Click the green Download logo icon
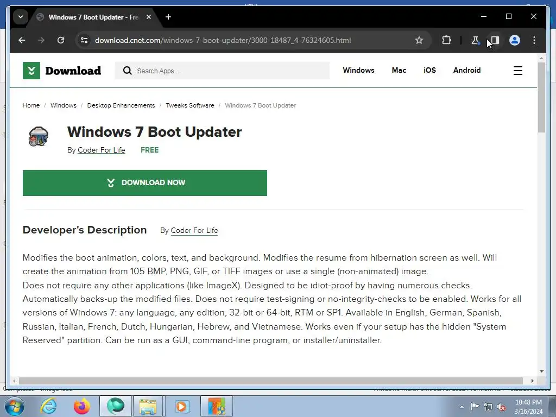 tap(31, 71)
